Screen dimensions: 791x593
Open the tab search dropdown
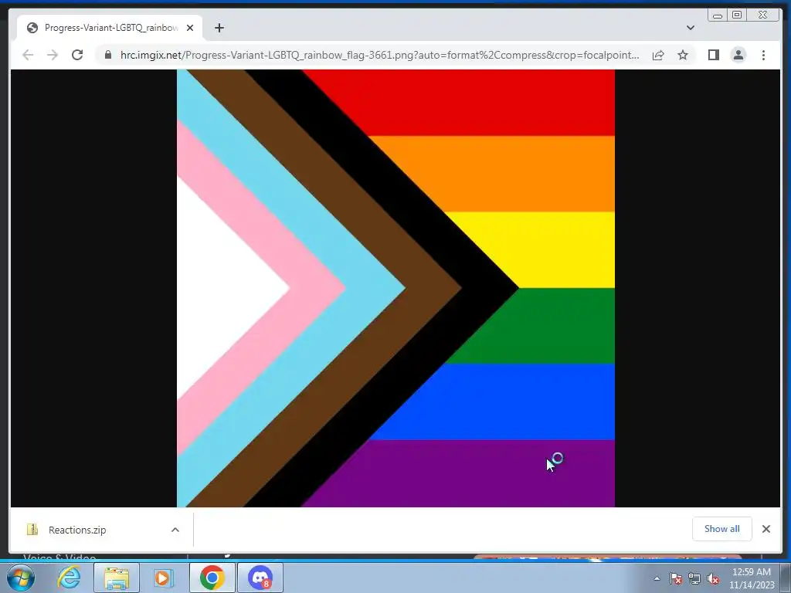(690, 28)
